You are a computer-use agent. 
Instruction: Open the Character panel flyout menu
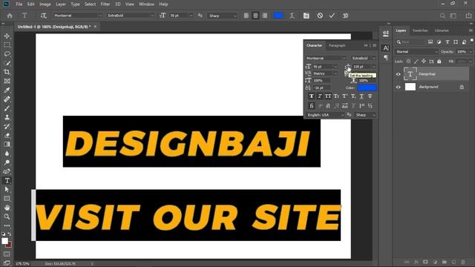coord(374,45)
